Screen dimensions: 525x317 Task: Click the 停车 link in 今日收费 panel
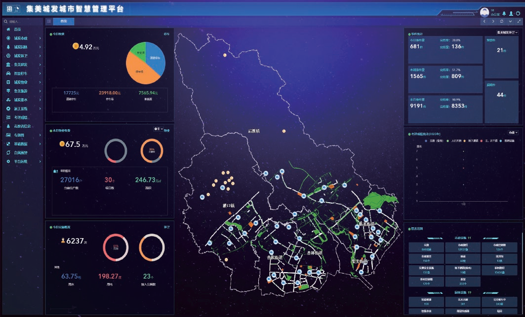(166, 34)
